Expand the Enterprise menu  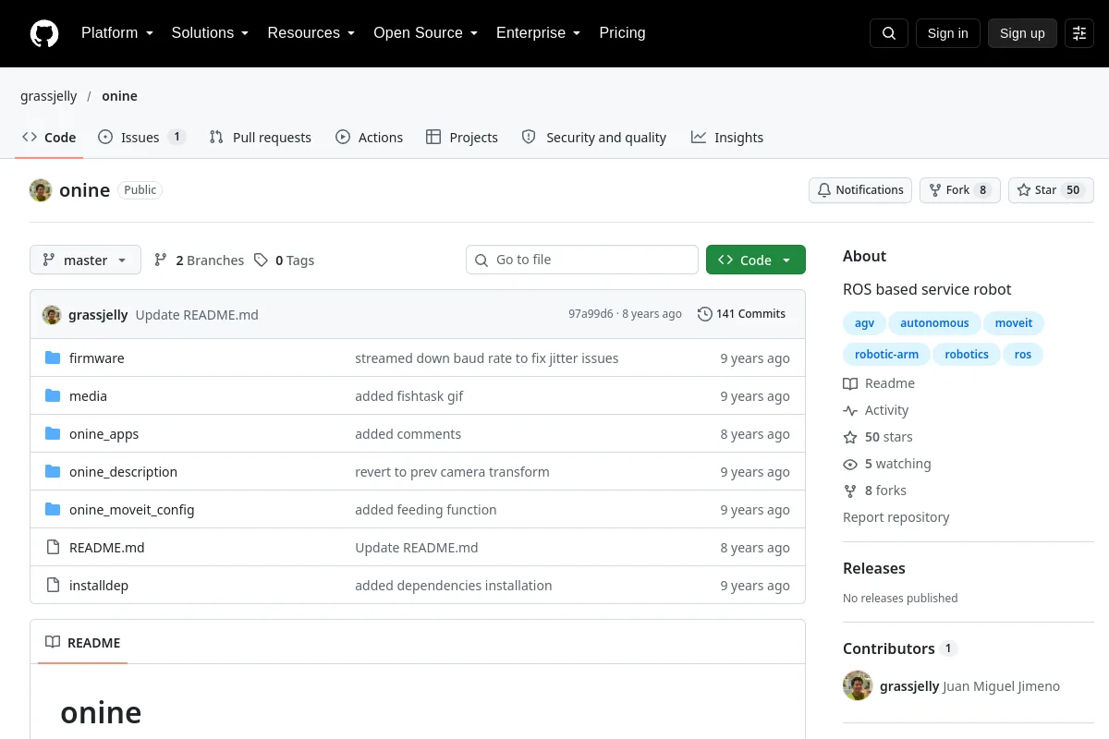pos(538,33)
